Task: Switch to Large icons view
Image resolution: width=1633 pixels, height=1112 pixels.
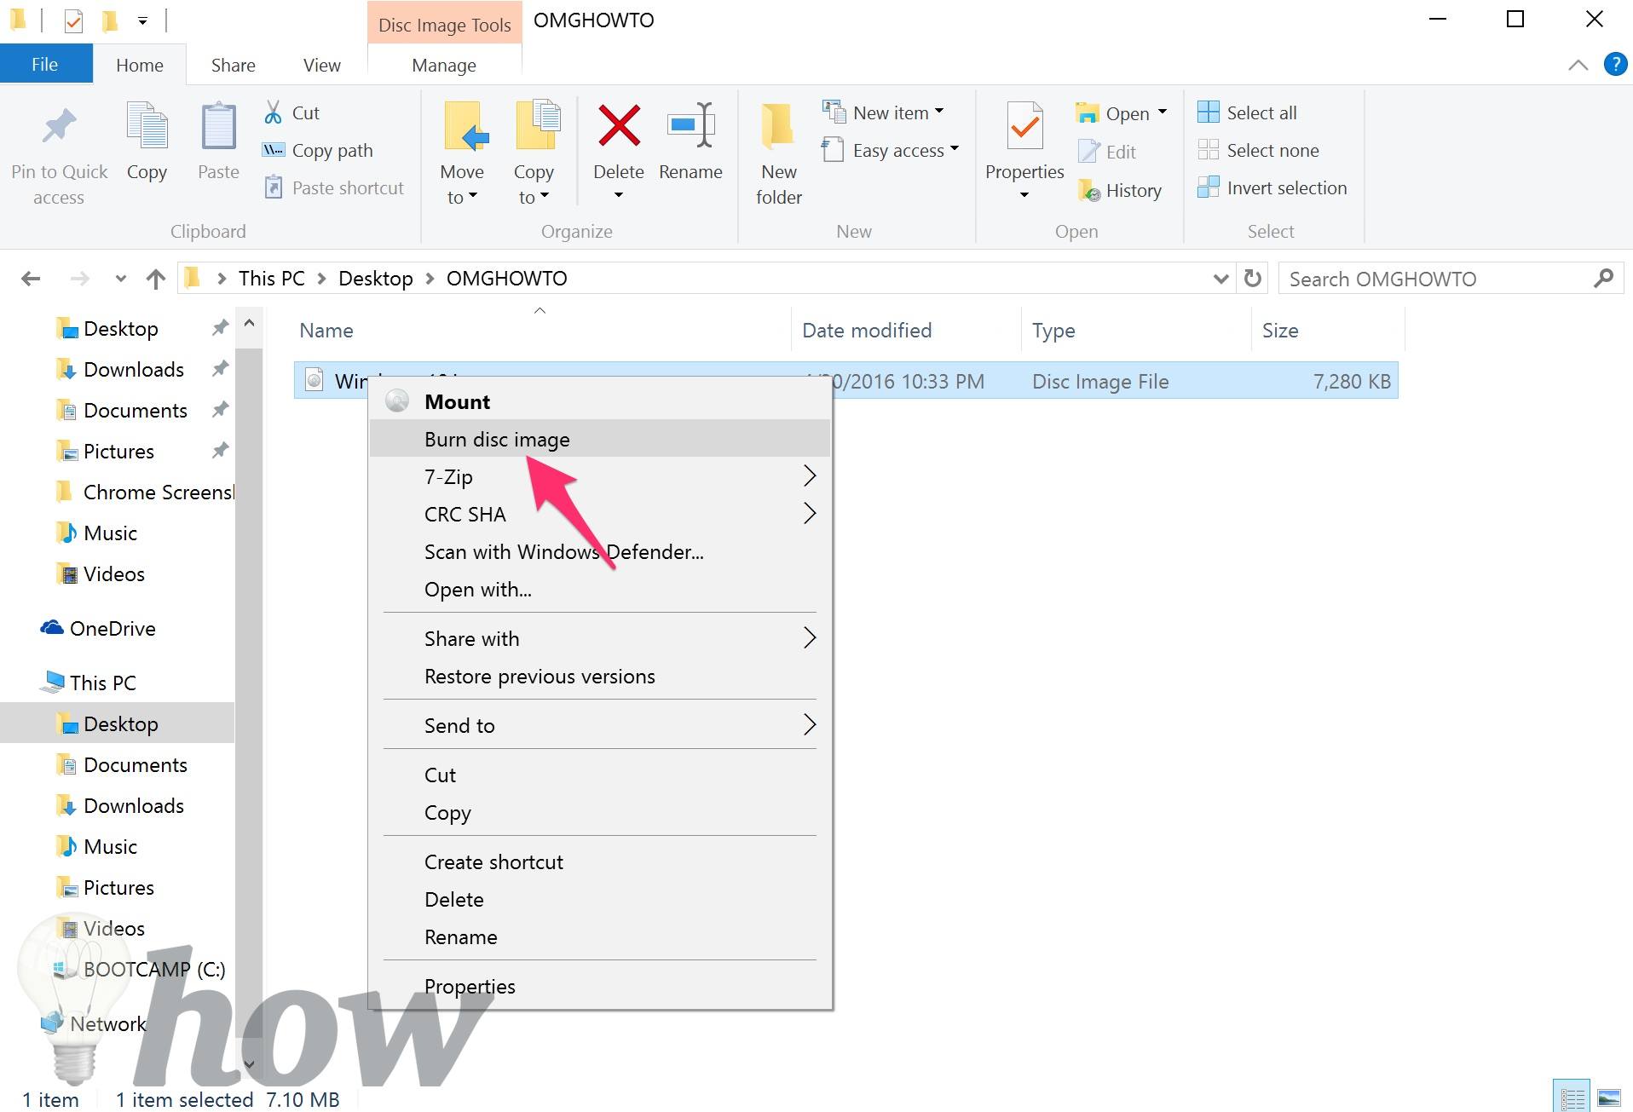Action: point(1607,1098)
